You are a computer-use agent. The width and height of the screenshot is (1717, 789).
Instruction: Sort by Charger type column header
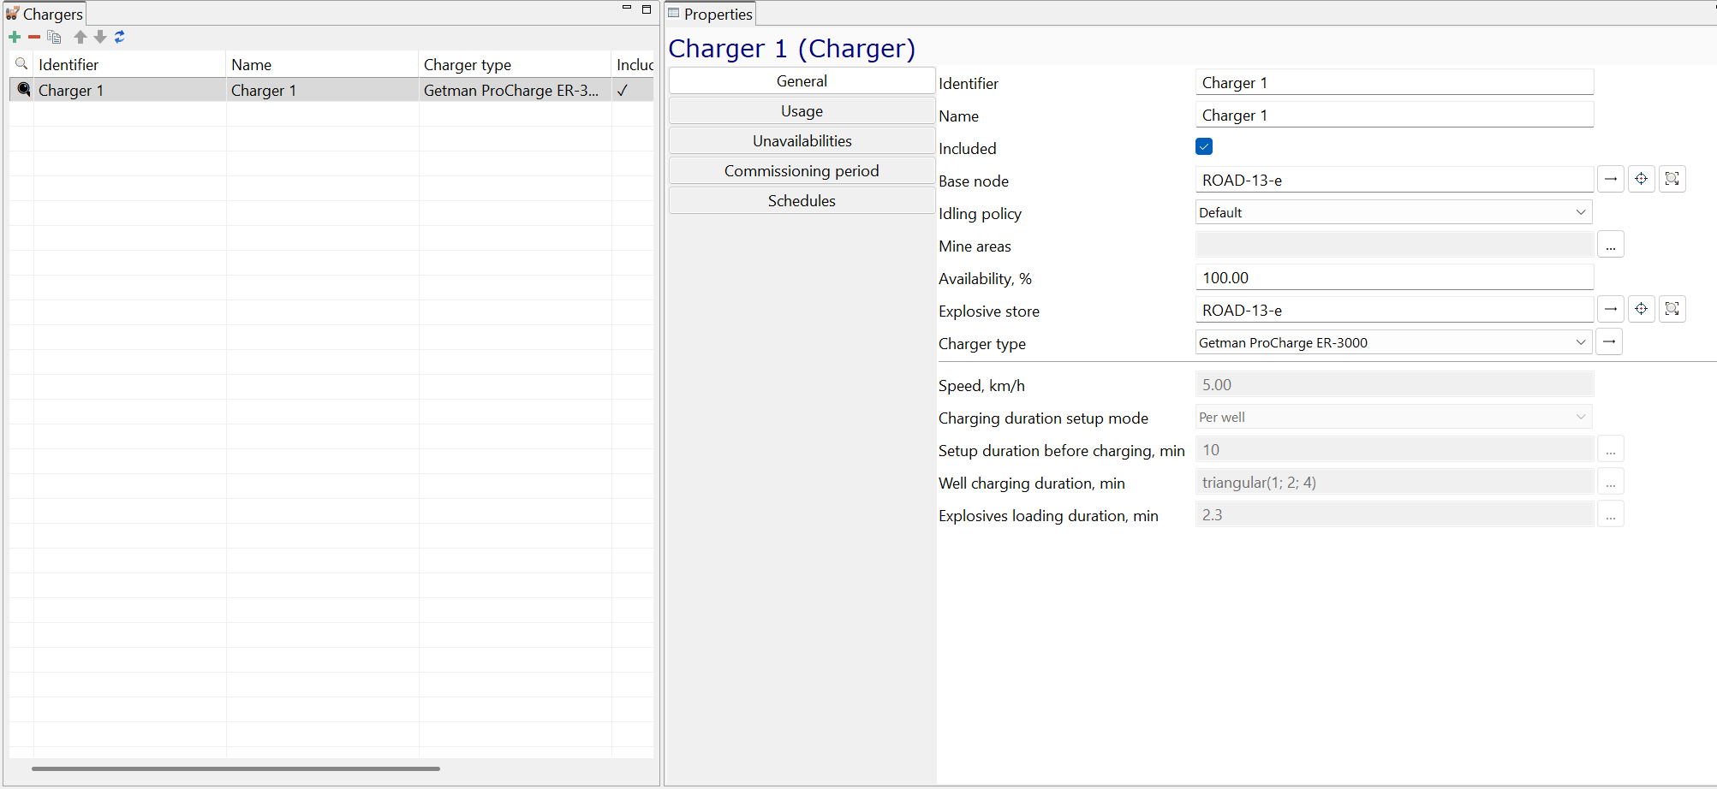pyautogui.click(x=516, y=64)
